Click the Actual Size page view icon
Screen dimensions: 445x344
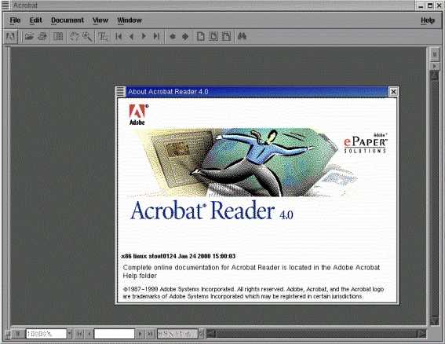pyautogui.click(x=201, y=36)
